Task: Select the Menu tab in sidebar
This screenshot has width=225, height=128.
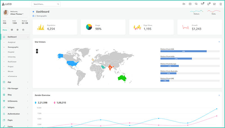Action: [x=5, y=30]
